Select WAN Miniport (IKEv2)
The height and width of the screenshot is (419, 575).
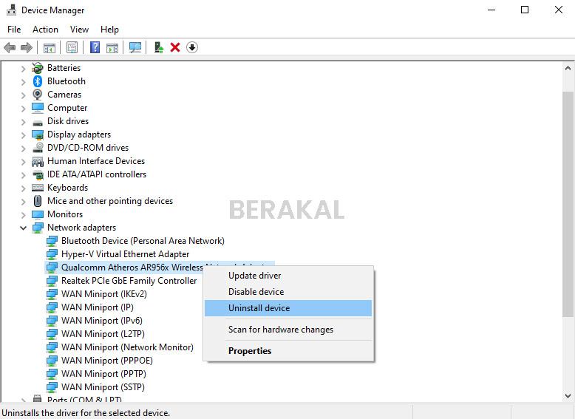click(103, 294)
